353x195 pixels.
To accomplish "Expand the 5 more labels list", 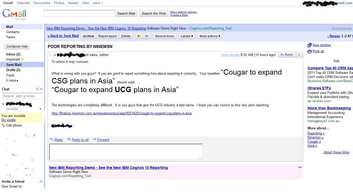I will [x=12, y=80].
